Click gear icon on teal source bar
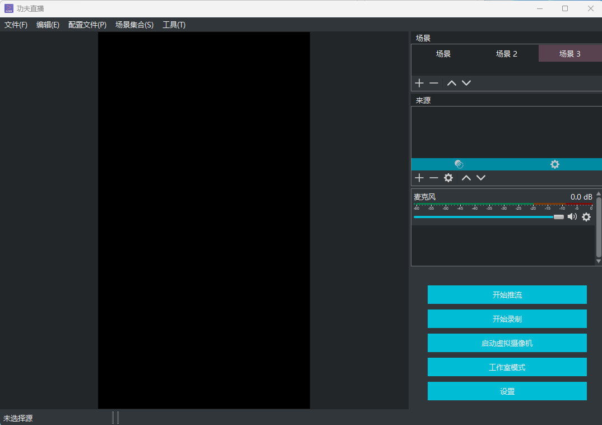This screenshot has height=425, width=602. [555, 164]
